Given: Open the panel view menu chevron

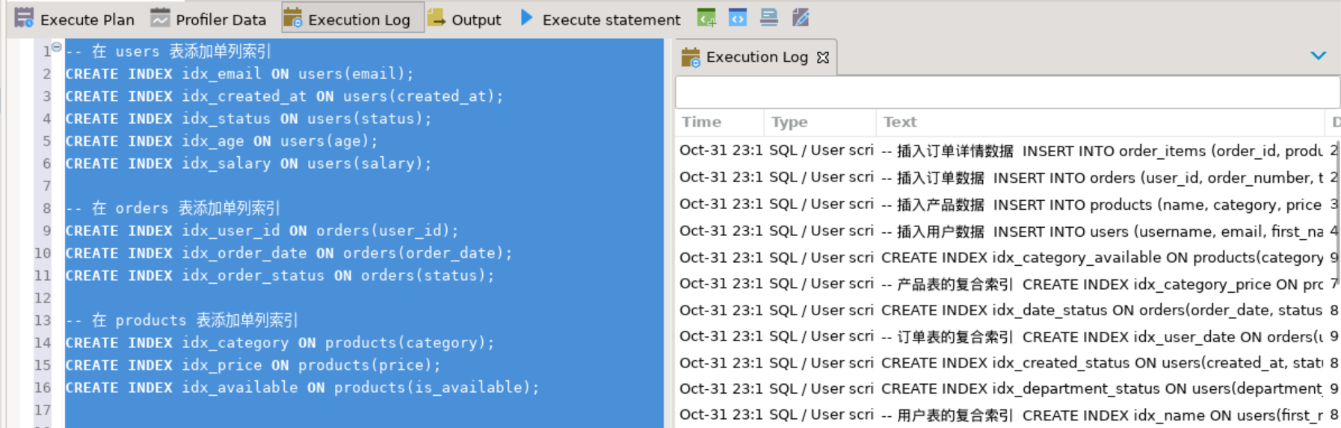Looking at the screenshot, I should (1319, 56).
